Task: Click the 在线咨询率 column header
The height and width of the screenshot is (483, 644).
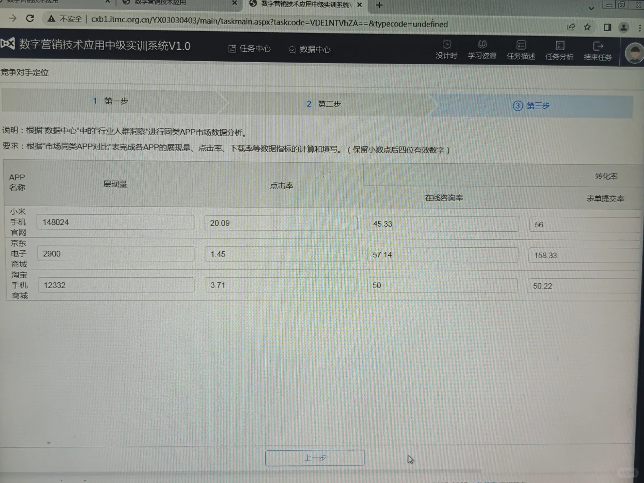Action: coord(444,198)
